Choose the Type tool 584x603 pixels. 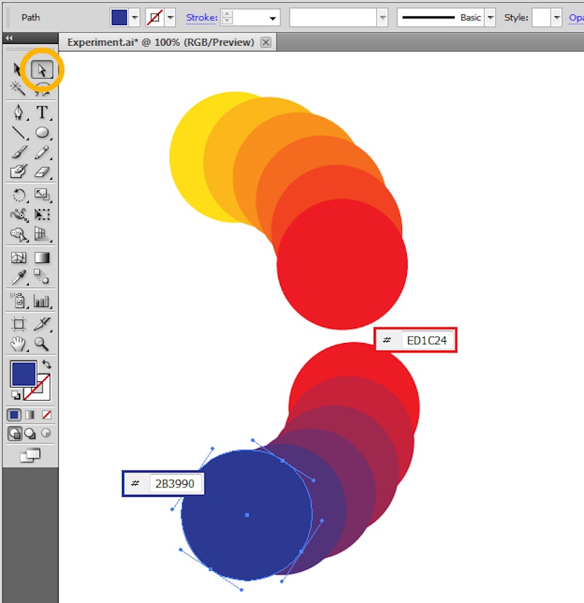point(42,112)
